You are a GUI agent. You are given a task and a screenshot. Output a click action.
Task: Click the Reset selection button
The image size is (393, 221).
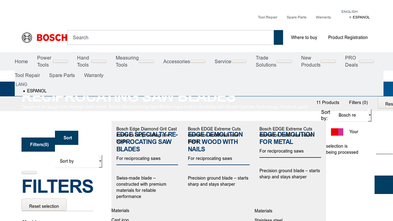(x=44, y=206)
